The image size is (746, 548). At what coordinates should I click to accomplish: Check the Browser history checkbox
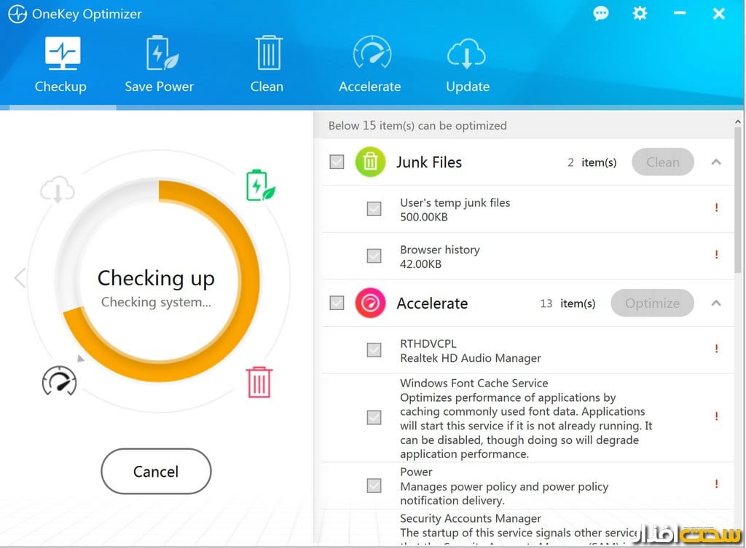pyautogui.click(x=374, y=256)
